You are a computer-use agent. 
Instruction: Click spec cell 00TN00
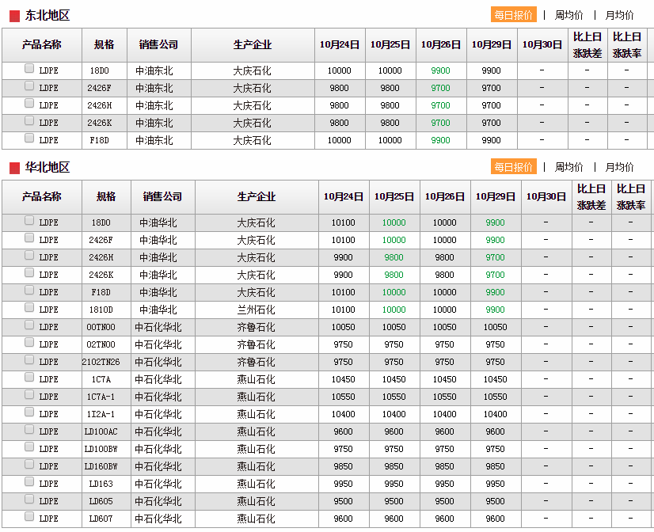(x=101, y=327)
